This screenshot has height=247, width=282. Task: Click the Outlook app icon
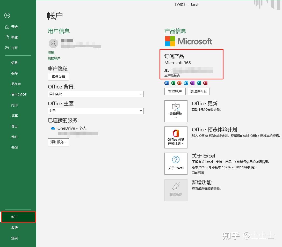point(186,83)
